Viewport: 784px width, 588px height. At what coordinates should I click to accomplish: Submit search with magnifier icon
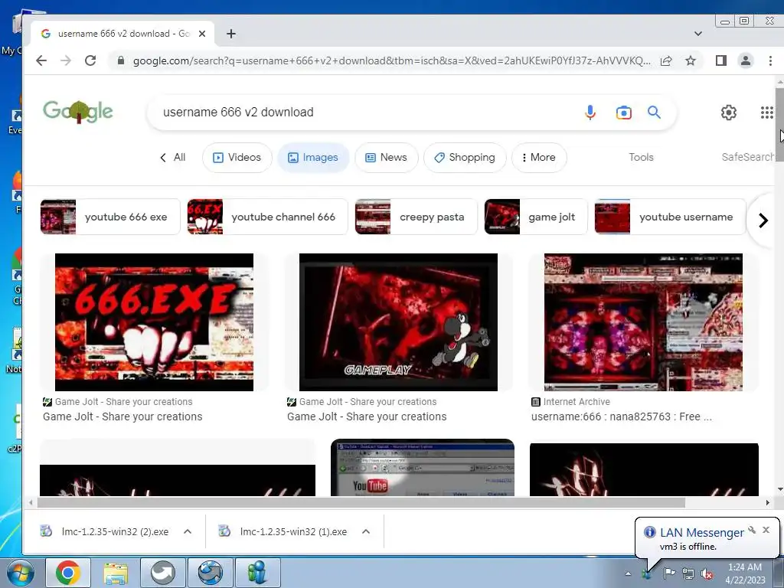tap(654, 112)
